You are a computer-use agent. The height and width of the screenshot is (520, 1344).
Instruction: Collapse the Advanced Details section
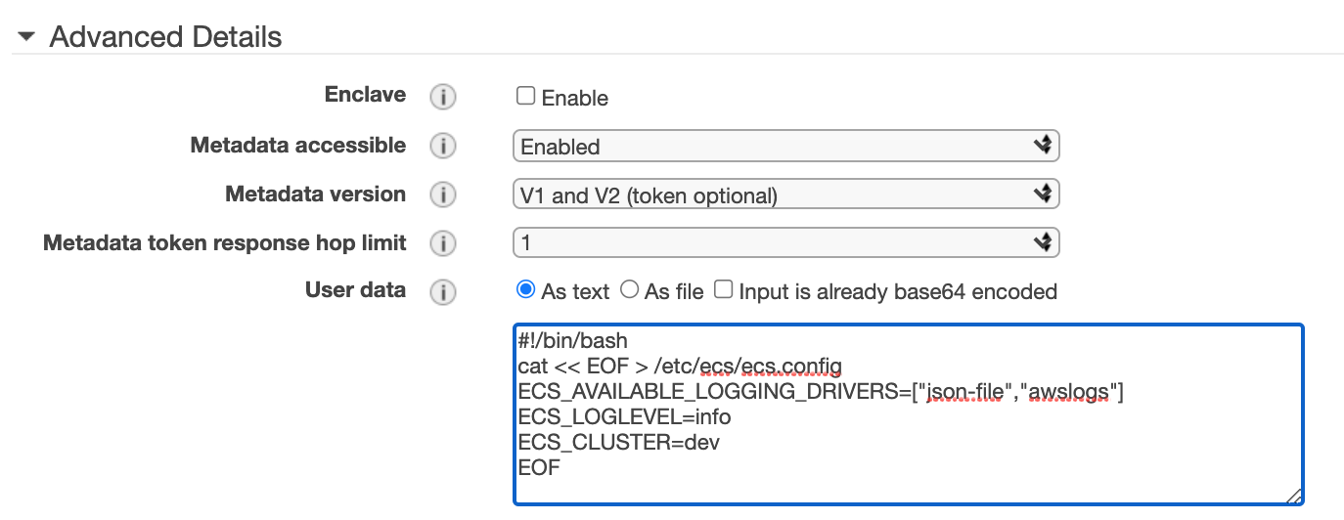26,38
